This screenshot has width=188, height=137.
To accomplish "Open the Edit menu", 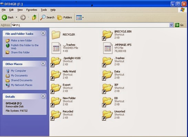I will tap(11, 10).
